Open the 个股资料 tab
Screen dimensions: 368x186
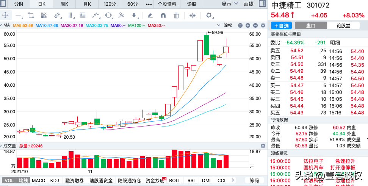pyautogui.click(x=167, y=4)
